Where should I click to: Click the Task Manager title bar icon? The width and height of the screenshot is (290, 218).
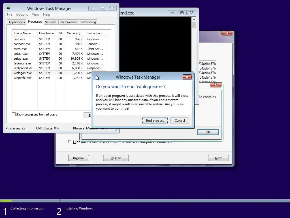point(8,8)
